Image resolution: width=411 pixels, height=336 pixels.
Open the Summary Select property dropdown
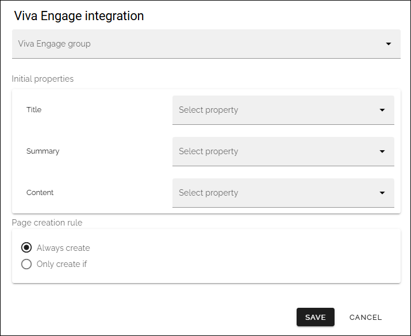coord(283,151)
